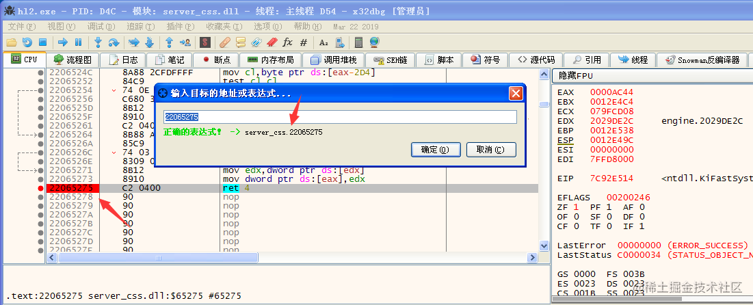Switch to the 调用堆栈 tab
The height and width of the screenshot is (305, 753).
(x=334, y=60)
